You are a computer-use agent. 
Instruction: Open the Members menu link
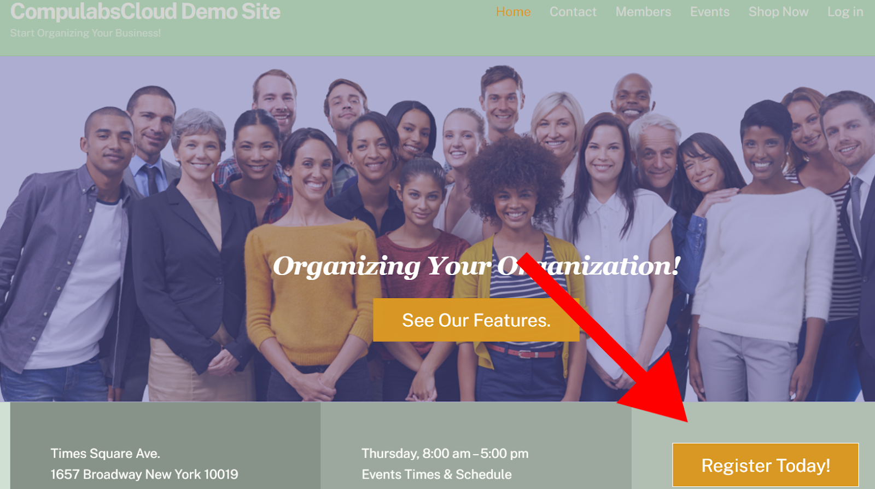coord(643,11)
